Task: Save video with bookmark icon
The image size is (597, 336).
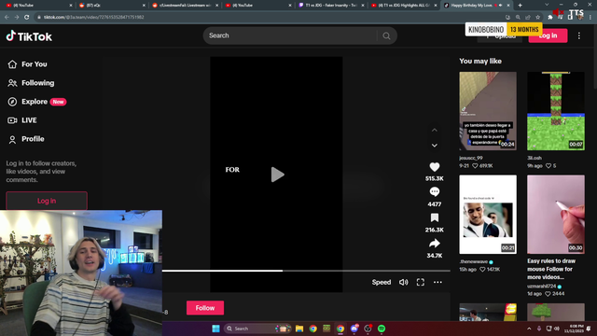Action: coord(435,217)
